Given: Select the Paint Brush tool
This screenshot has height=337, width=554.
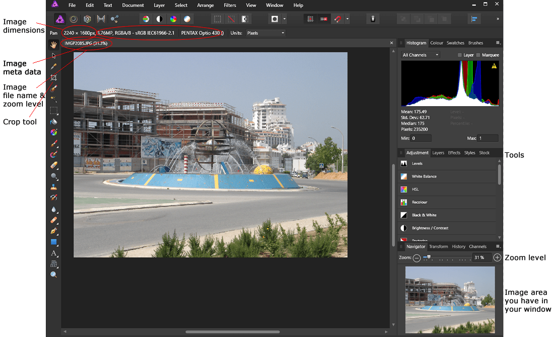Looking at the screenshot, I should pyautogui.click(x=54, y=144).
